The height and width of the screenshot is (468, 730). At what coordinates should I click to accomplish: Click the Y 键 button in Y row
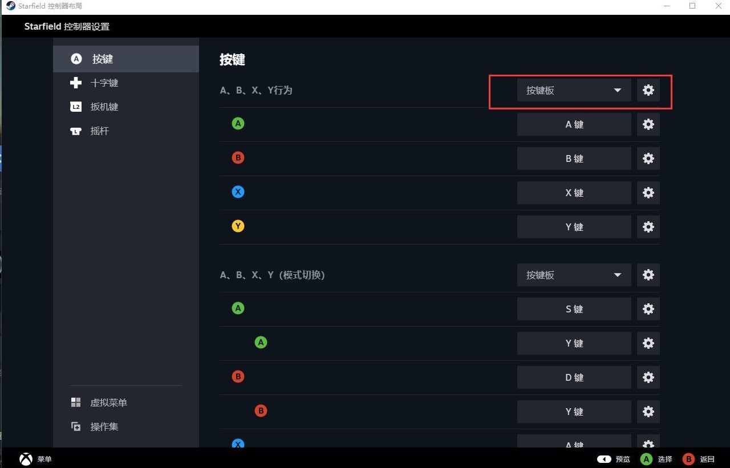pyautogui.click(x=574, y=227)
